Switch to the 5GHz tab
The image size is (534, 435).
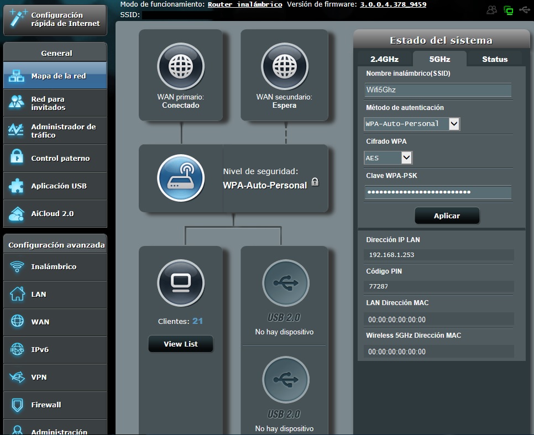click(x=439, y=59)
